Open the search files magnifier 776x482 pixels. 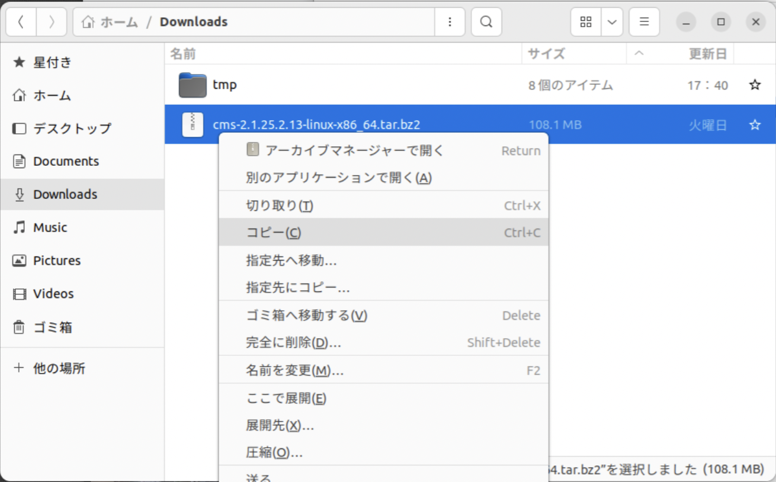click(x=486, y=22)
